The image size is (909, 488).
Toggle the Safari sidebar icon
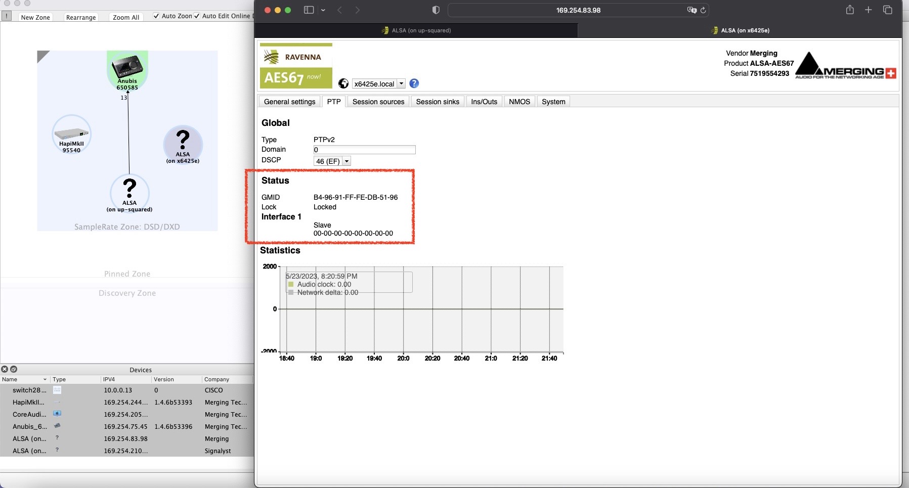(309, 10)
